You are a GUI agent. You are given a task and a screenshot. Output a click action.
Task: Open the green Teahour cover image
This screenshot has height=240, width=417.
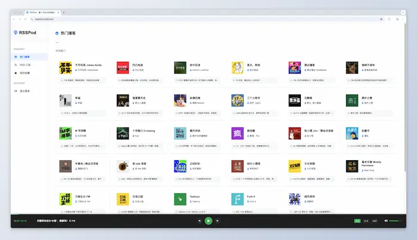(x=180, y=200)
